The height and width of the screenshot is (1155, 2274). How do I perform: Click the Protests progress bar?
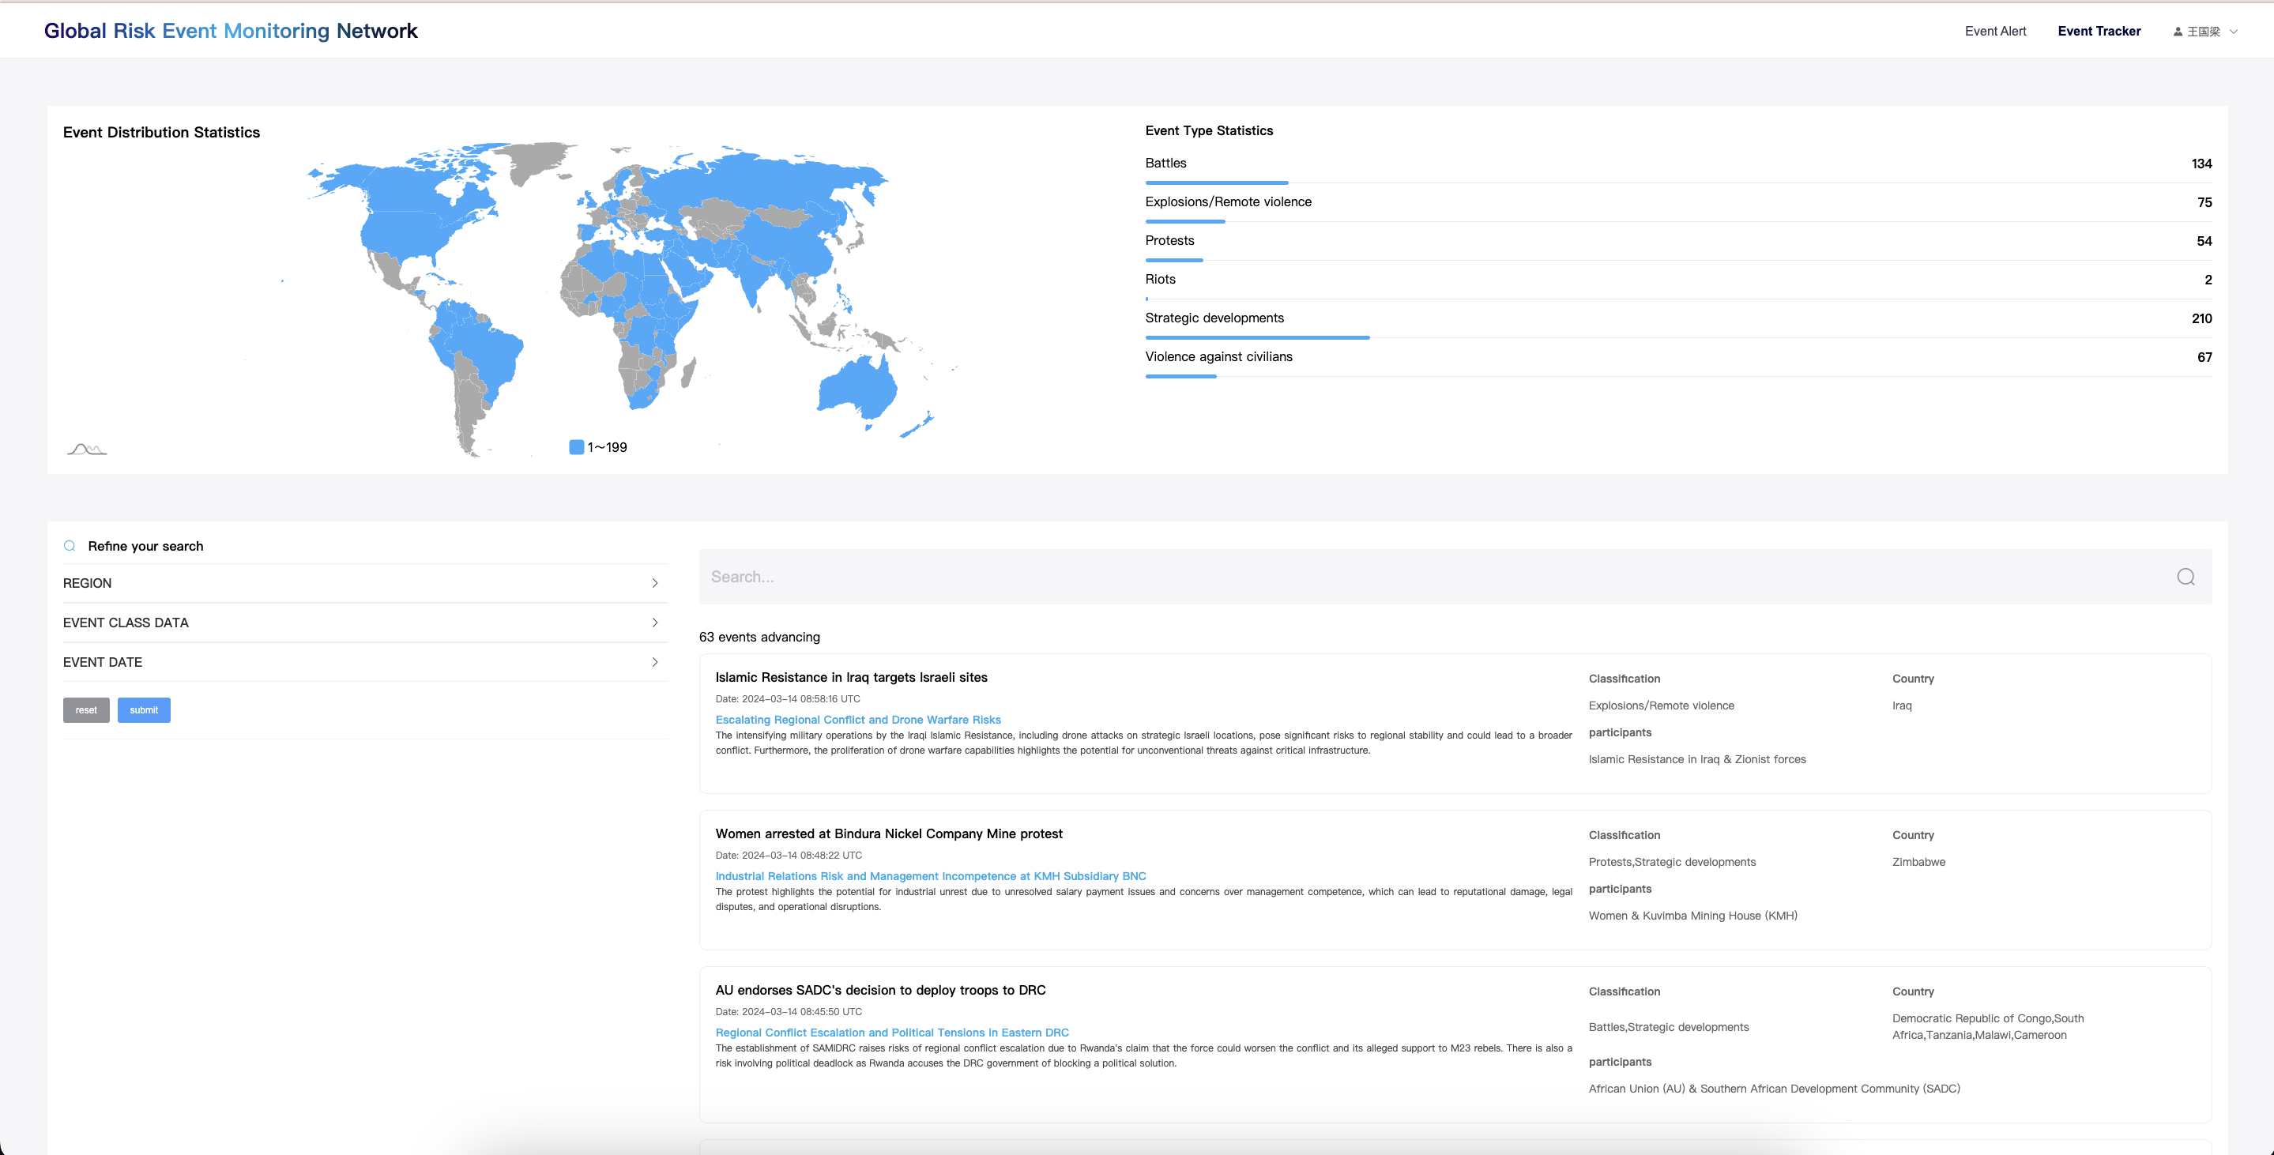pos(1174,260)
